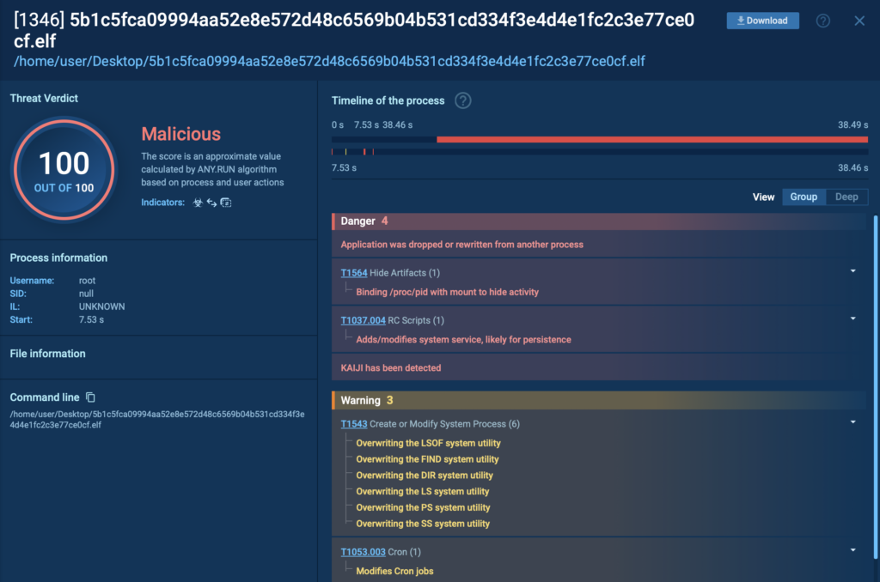Collapse the T1564 Hide Artifacts section
The height and width of the screenshot is (582, 880).
tap(852, 271)
